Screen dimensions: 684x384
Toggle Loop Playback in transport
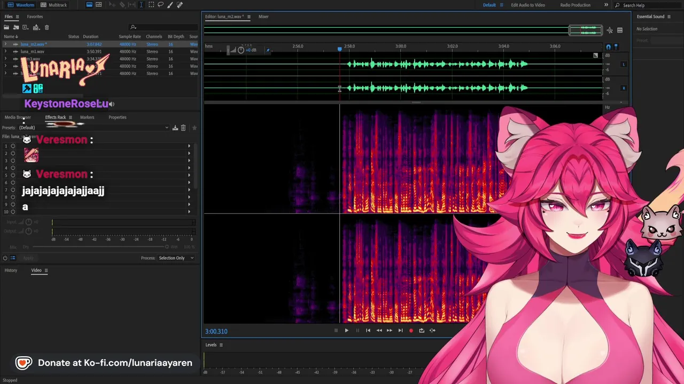tap(422, 330)
